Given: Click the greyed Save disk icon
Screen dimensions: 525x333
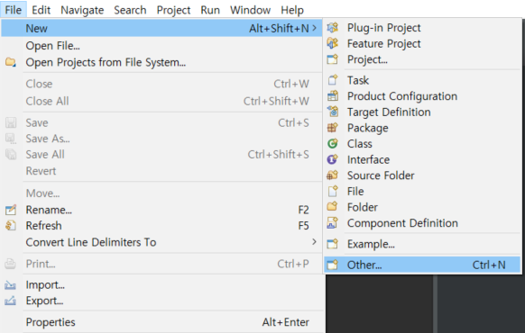Looking at the screenshot, I should pyautogui.click(x=11, y=122).
